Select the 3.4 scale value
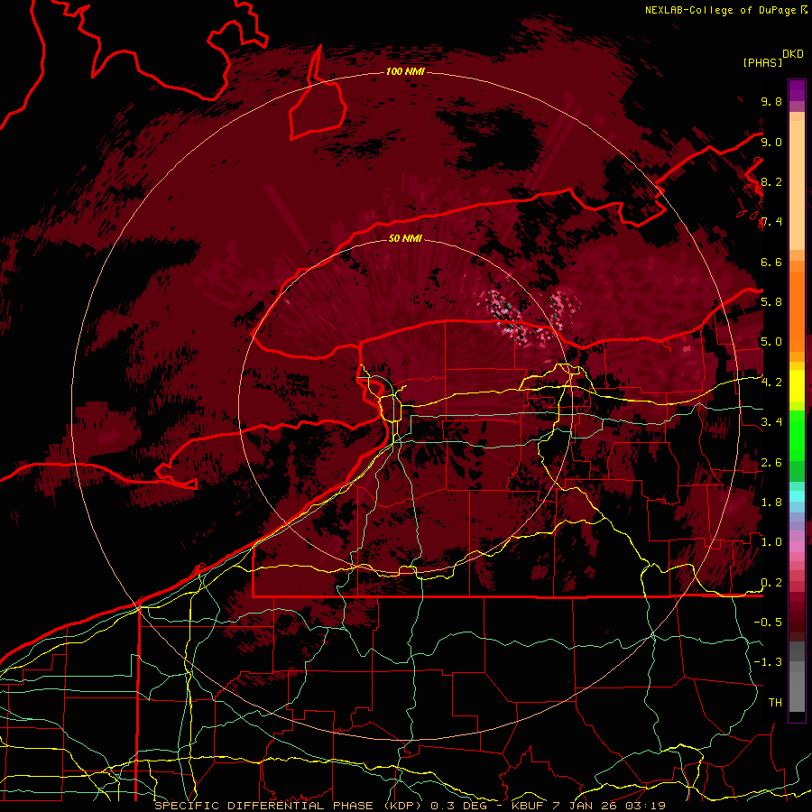The image size is (812, 812). coord(771,422)
